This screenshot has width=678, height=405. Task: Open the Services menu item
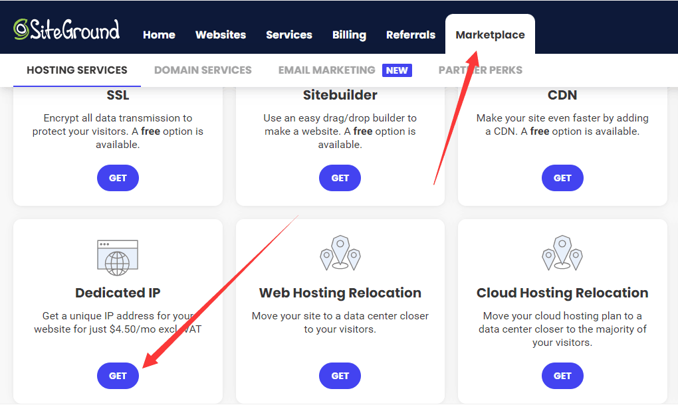click(x=289, y=35)
